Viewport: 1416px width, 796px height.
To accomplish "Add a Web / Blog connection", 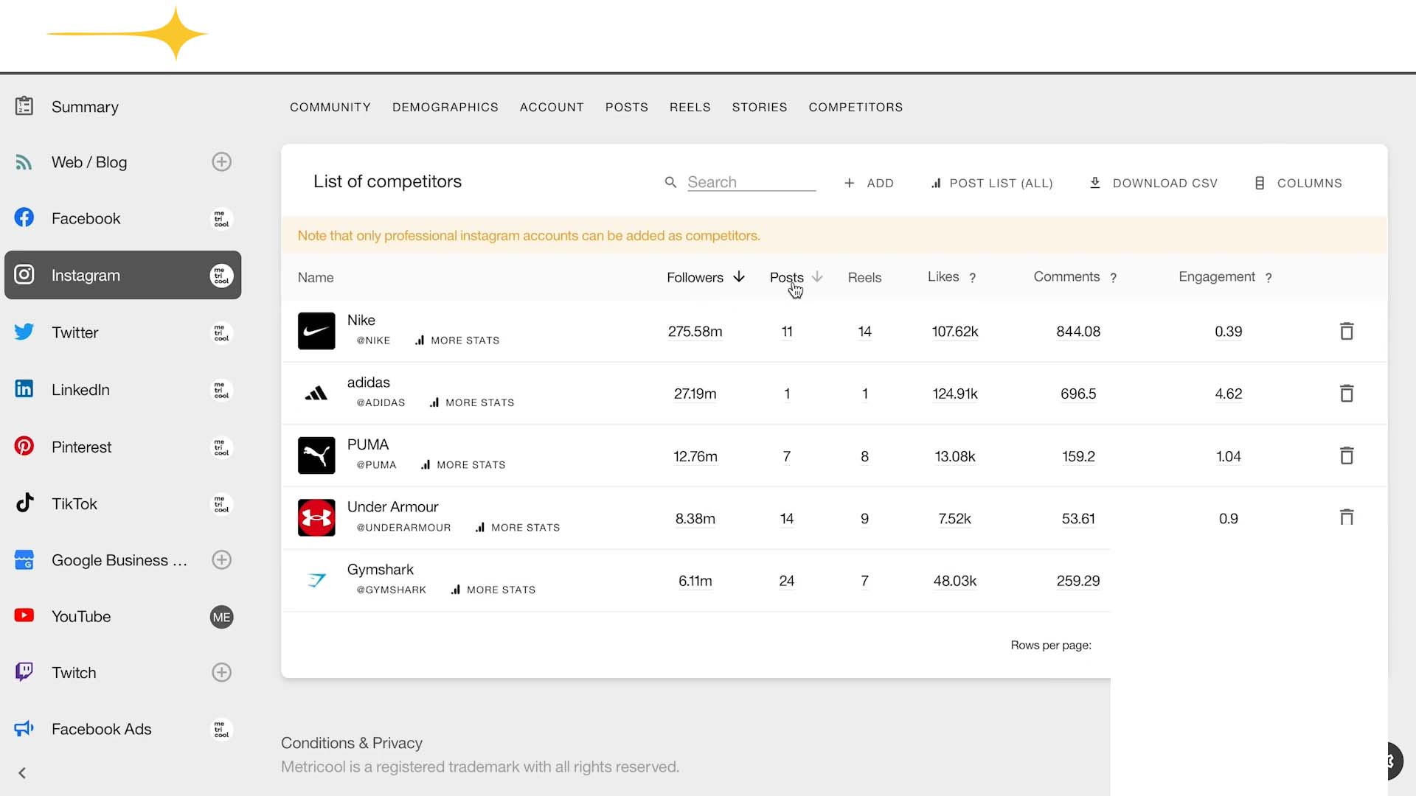I will 221,162.
